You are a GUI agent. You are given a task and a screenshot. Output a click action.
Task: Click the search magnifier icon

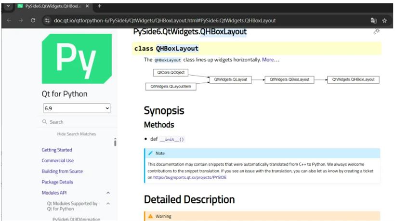tap(45, 122)
